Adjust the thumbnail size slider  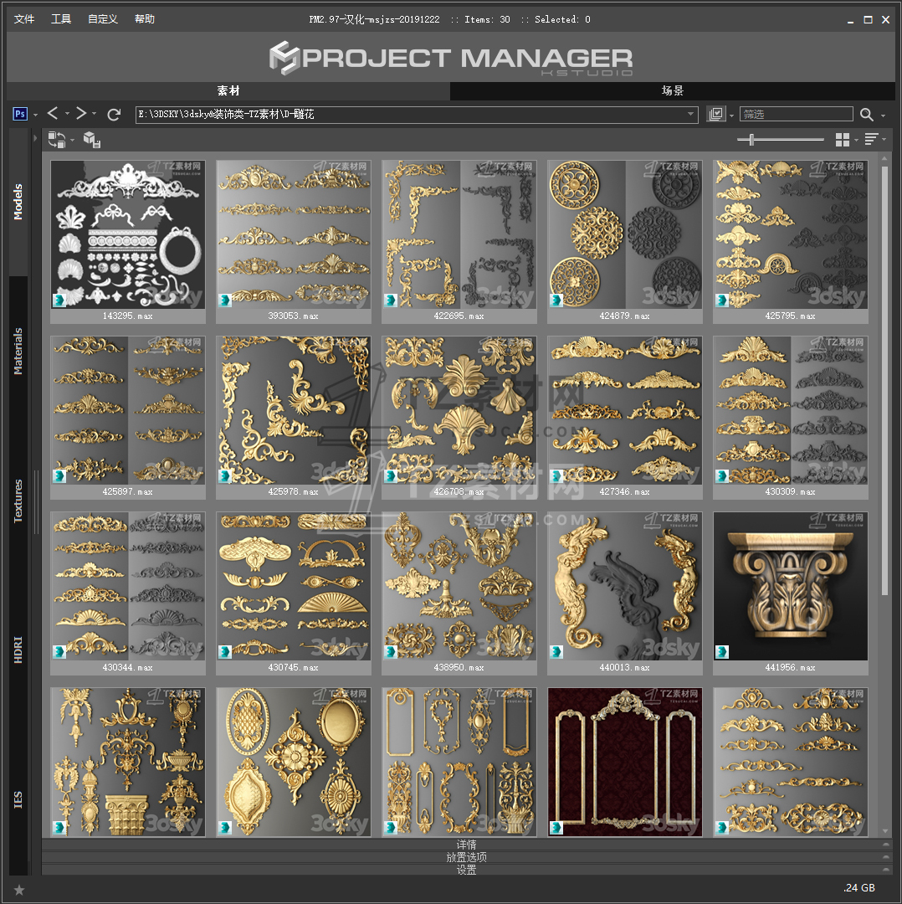(x=751, y=140)
